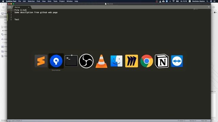The height and width of the screenshot is (122, 218).
Task: Open the Find menu
Action: (x=38, y=1)
